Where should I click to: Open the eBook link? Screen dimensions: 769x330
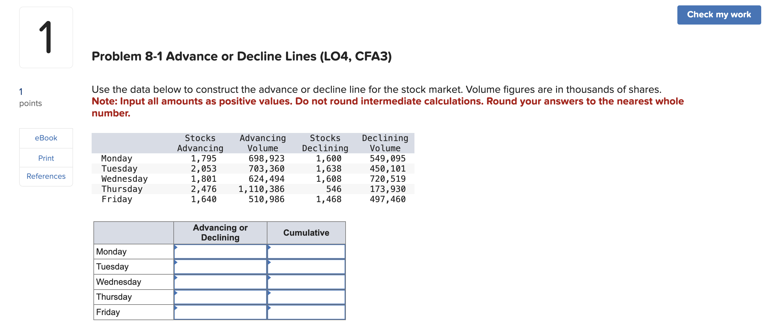point(46,138)
